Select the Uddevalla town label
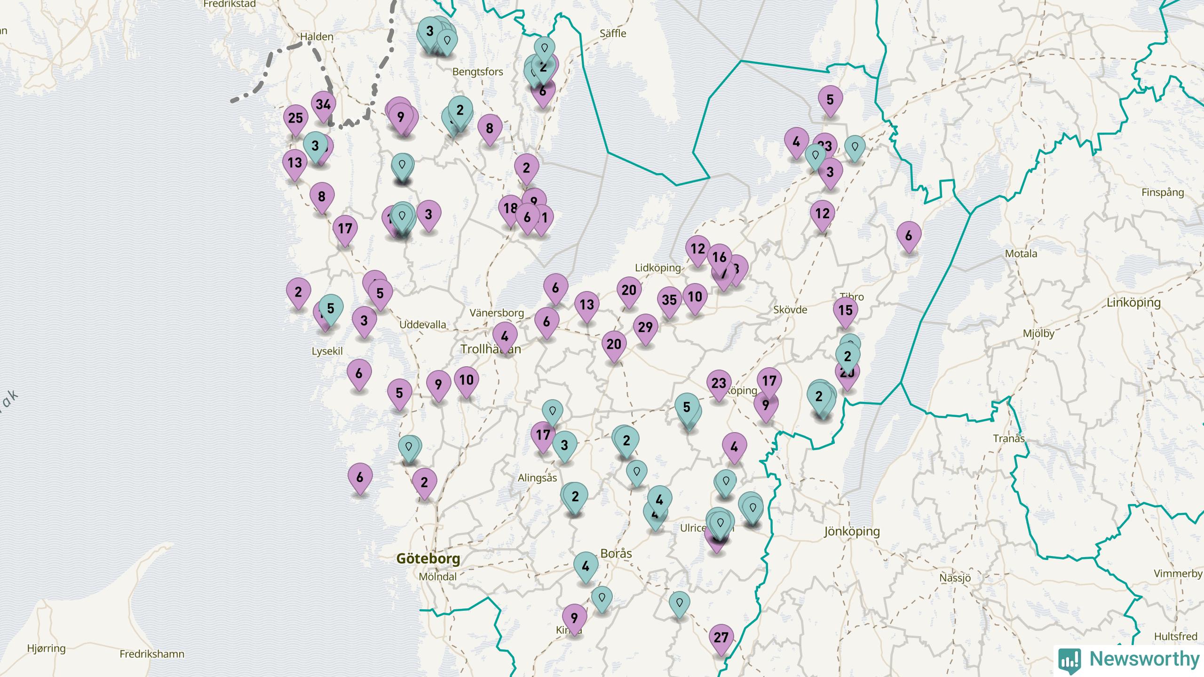 423,325
